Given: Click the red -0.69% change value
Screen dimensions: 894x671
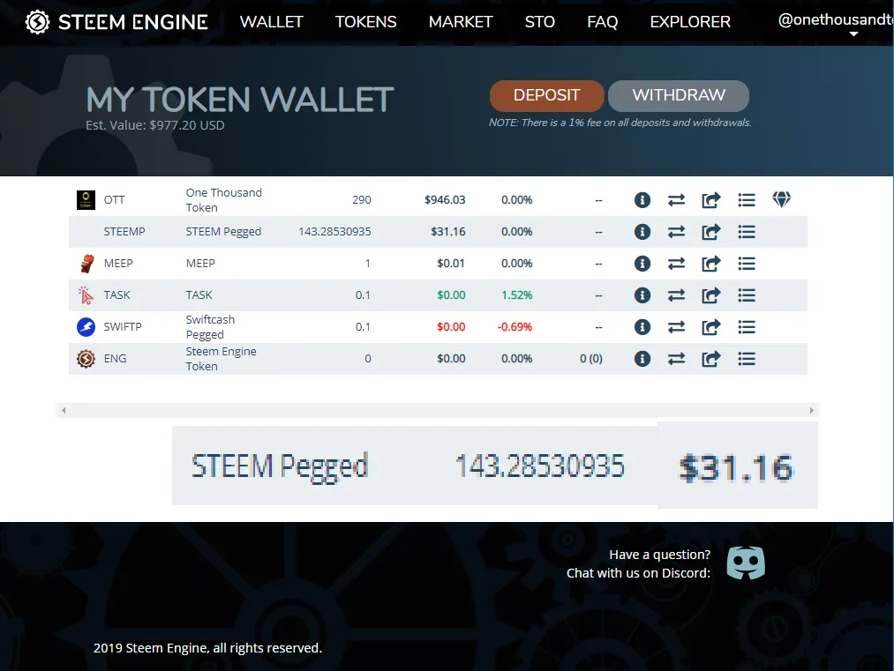Looking at the screenshot, I should [515, 327].
